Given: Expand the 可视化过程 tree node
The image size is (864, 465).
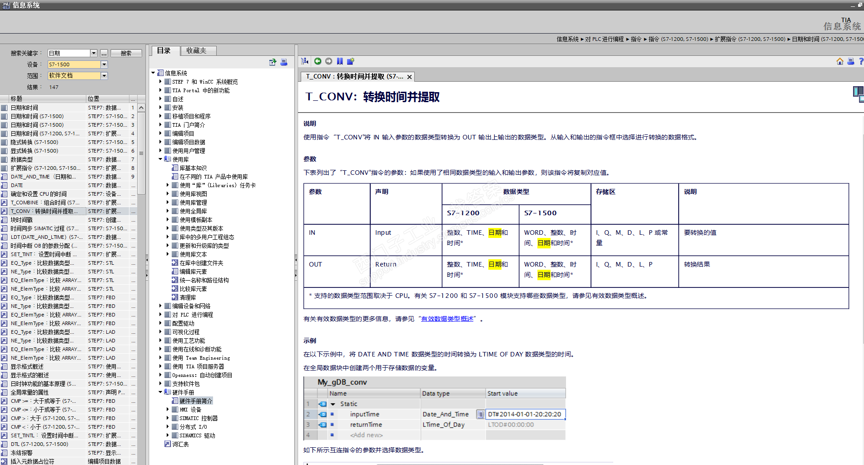Looking at the screenshot, I should [160, 332].
